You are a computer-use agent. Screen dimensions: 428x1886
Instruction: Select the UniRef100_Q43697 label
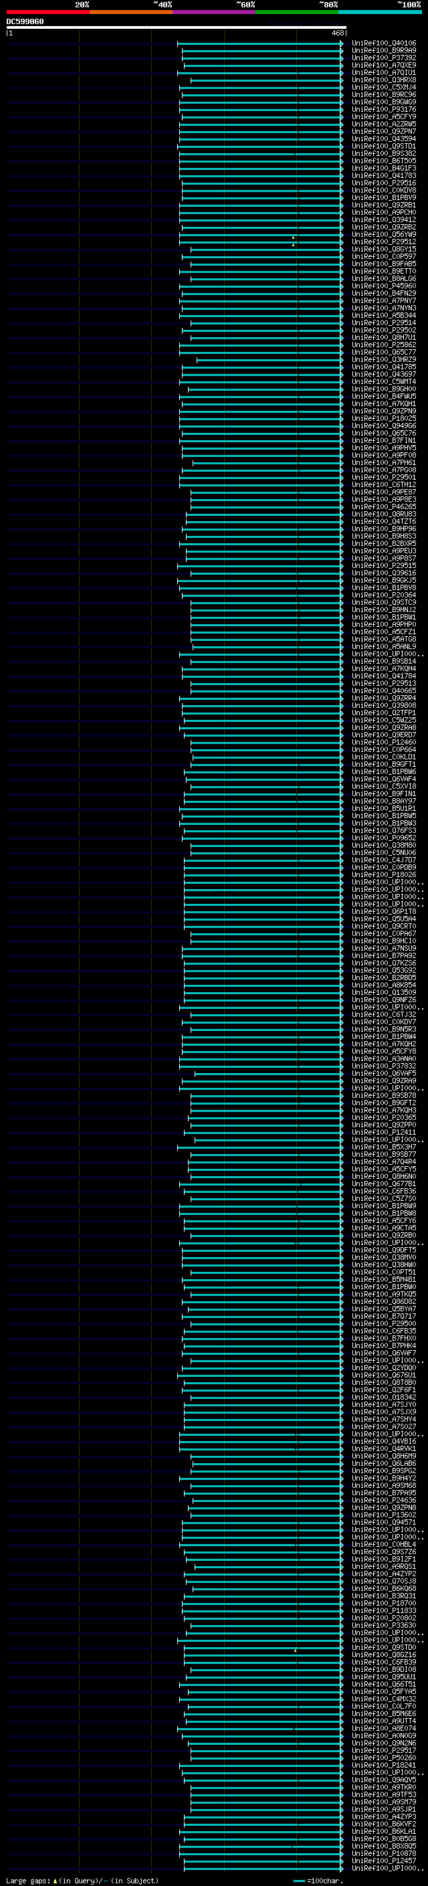coord(384,374)
